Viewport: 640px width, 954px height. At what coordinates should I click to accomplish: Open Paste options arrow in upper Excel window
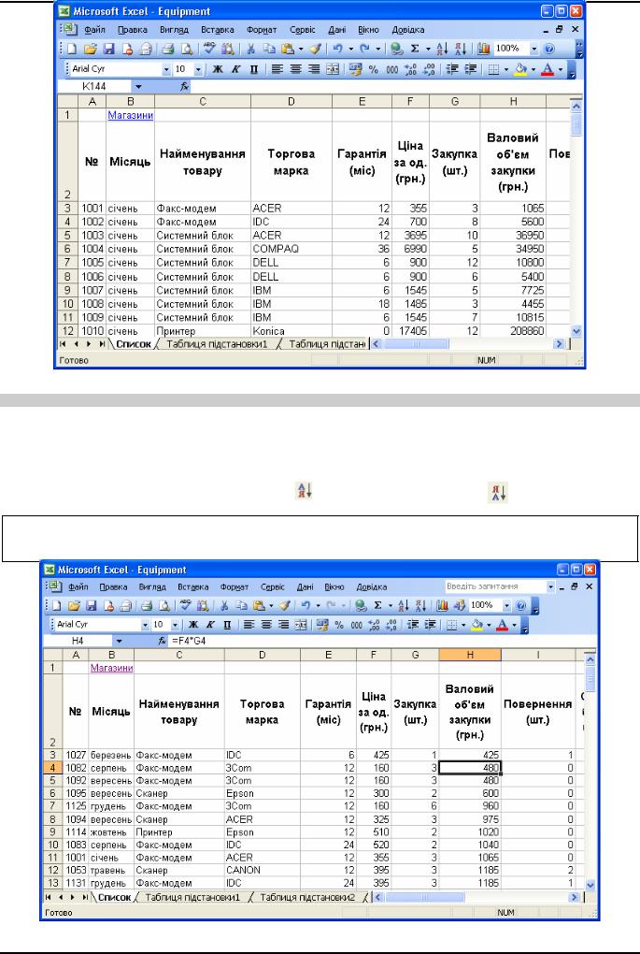[301, 48]
